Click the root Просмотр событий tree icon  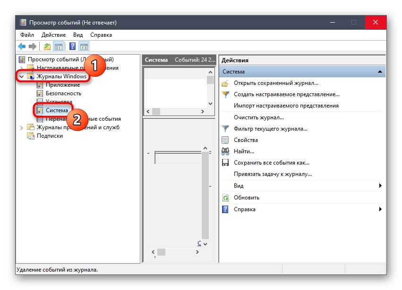click(x=22, y=59)
